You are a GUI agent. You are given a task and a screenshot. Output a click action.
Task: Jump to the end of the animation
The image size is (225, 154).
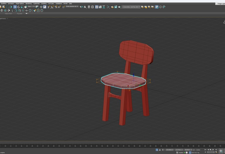coord(215,150)
